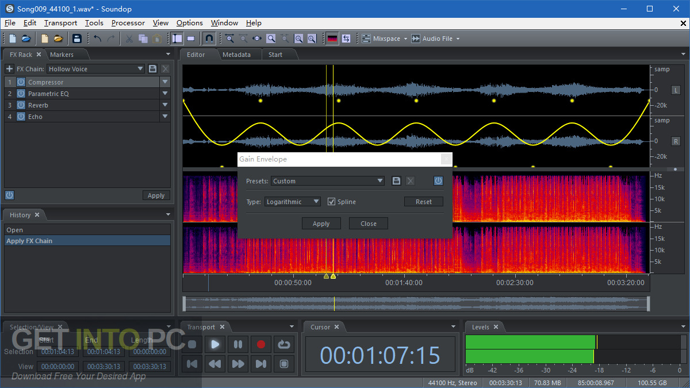The image size is (690, 388).
Task: Uncheck the Spline checkbox
Action: pyautogui.click(x=331, y=202)
